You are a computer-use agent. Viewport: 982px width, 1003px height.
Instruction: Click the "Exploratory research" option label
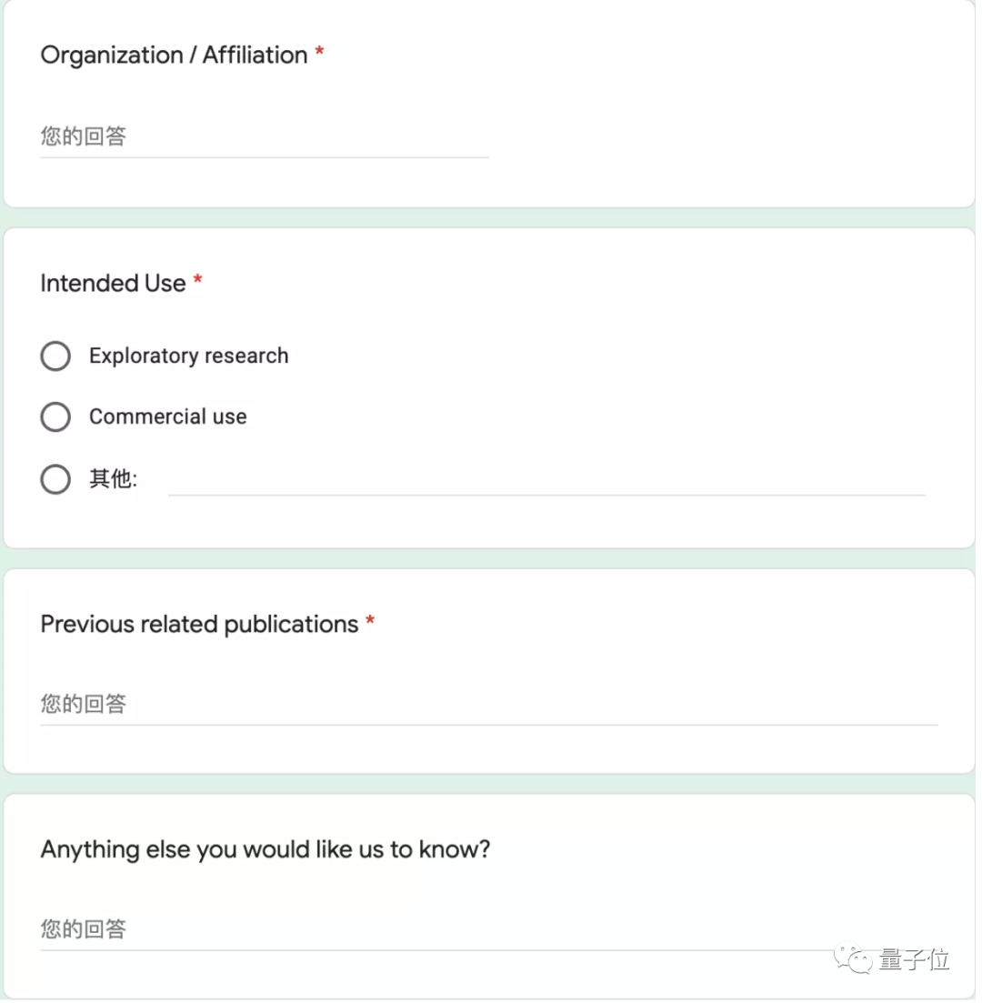(x=188, y=356)
